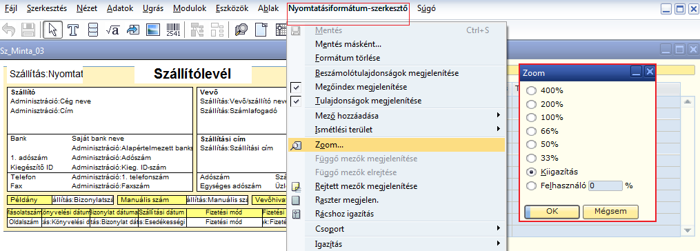Click the custom zoom percent field
This screenshot has height=251, width=700.
click(x=606, y=185)
